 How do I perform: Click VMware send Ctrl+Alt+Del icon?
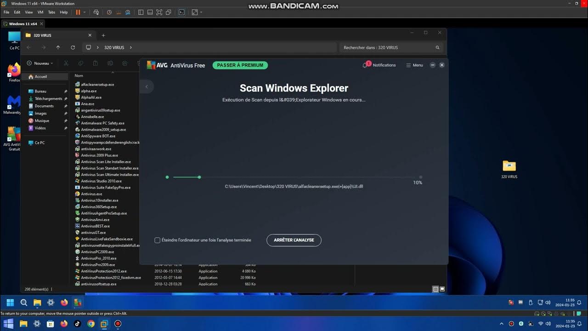pyautogui.click(x=96, y=12)
